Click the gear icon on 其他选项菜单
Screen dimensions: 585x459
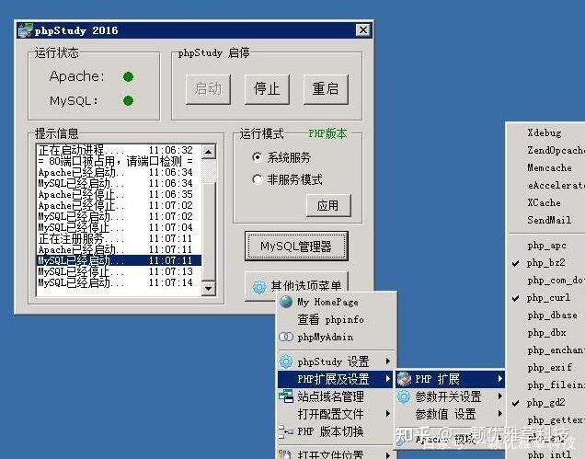[x=258, y=287]
